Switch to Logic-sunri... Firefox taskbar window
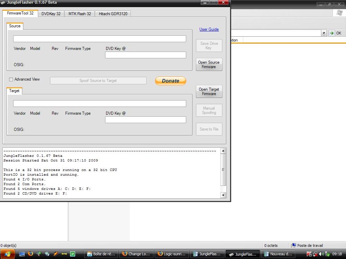The width and height of the screenshot is (346, 259). [172, 254]
